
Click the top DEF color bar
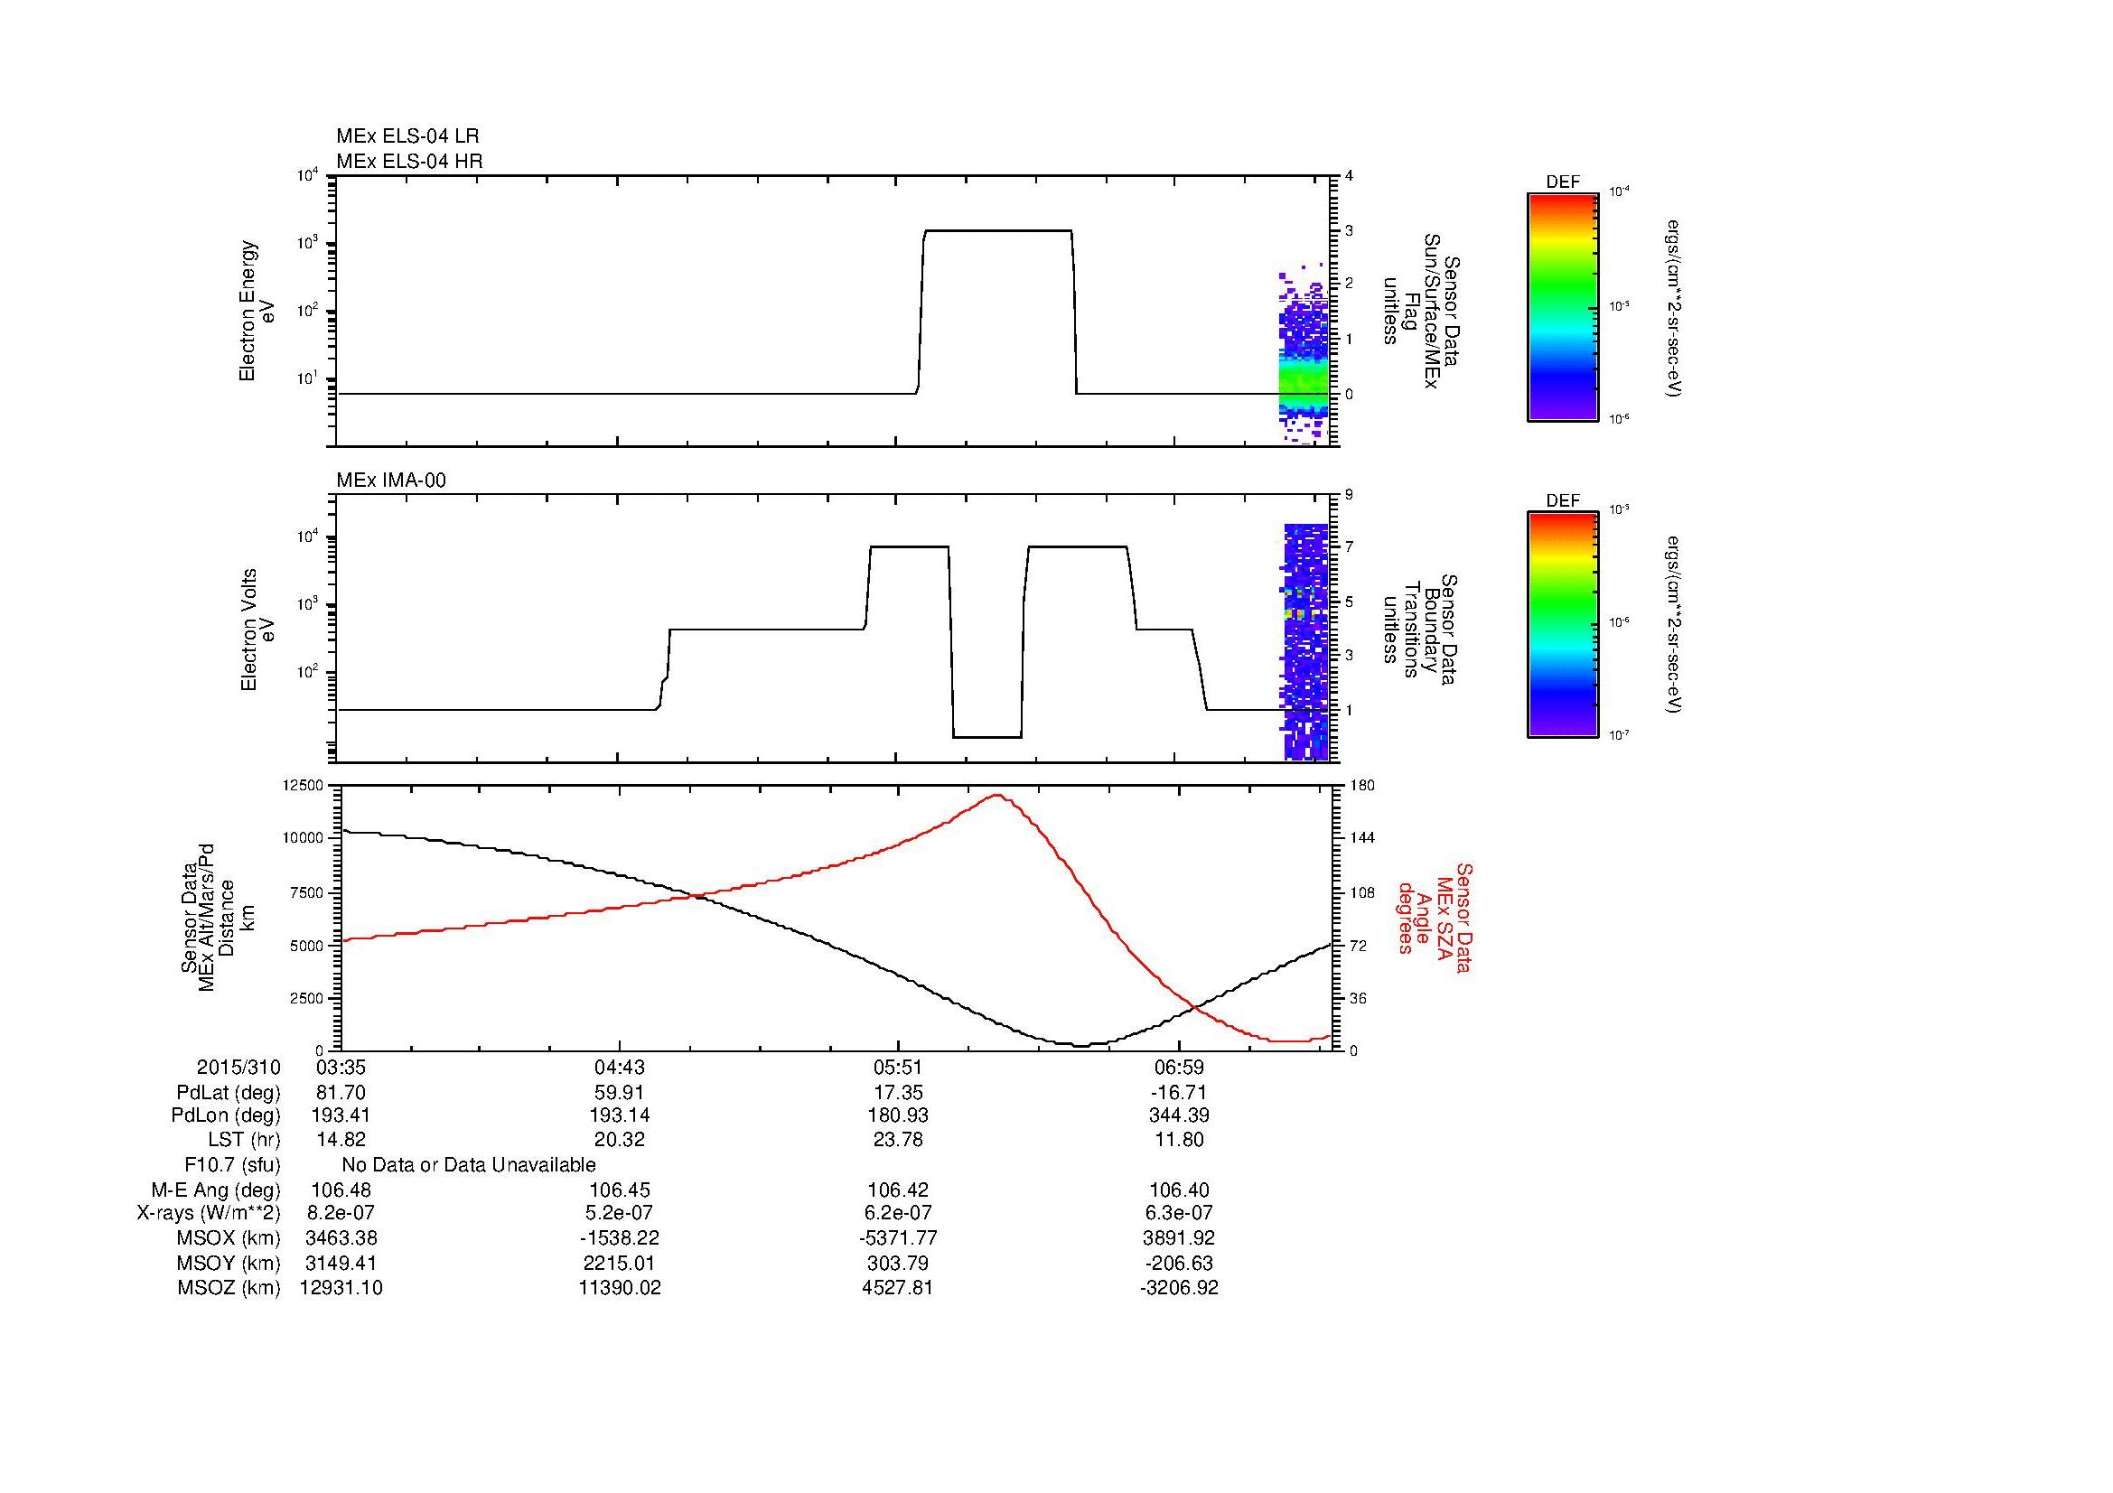(x=1563, y=307)
